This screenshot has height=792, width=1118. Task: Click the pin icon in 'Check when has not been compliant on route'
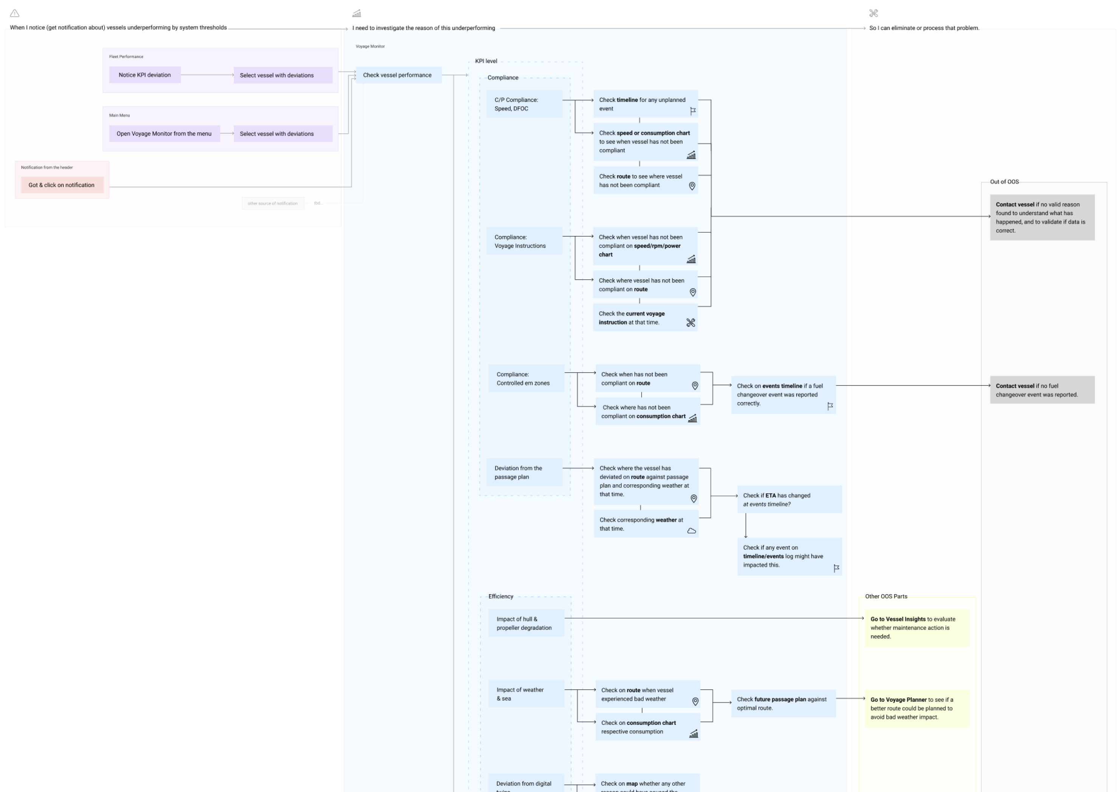pyautogui.click(x=695, y=386)
